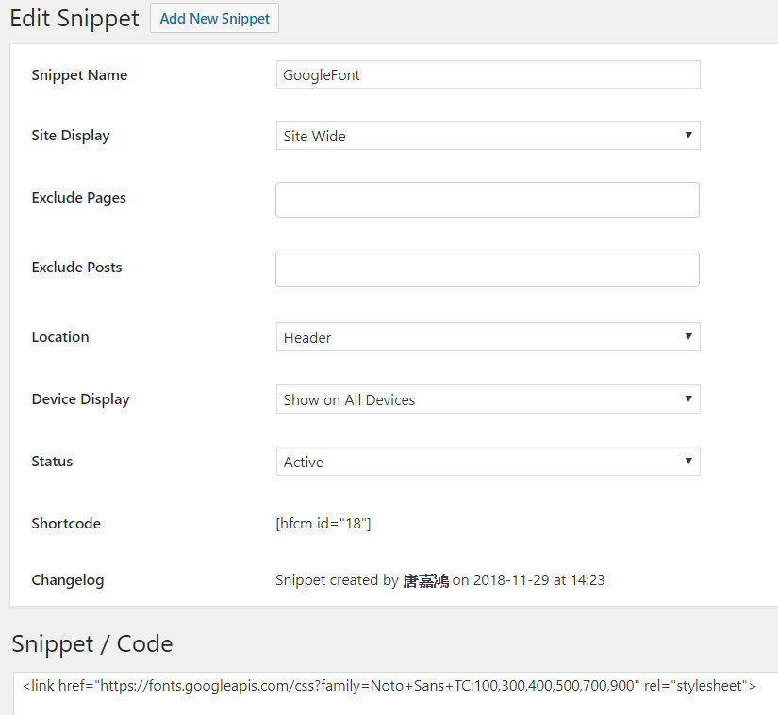778x715 pixels.
Task: Expand the Location dropdown set to Header
Action: pyautogui.click(x=487, y=337)
